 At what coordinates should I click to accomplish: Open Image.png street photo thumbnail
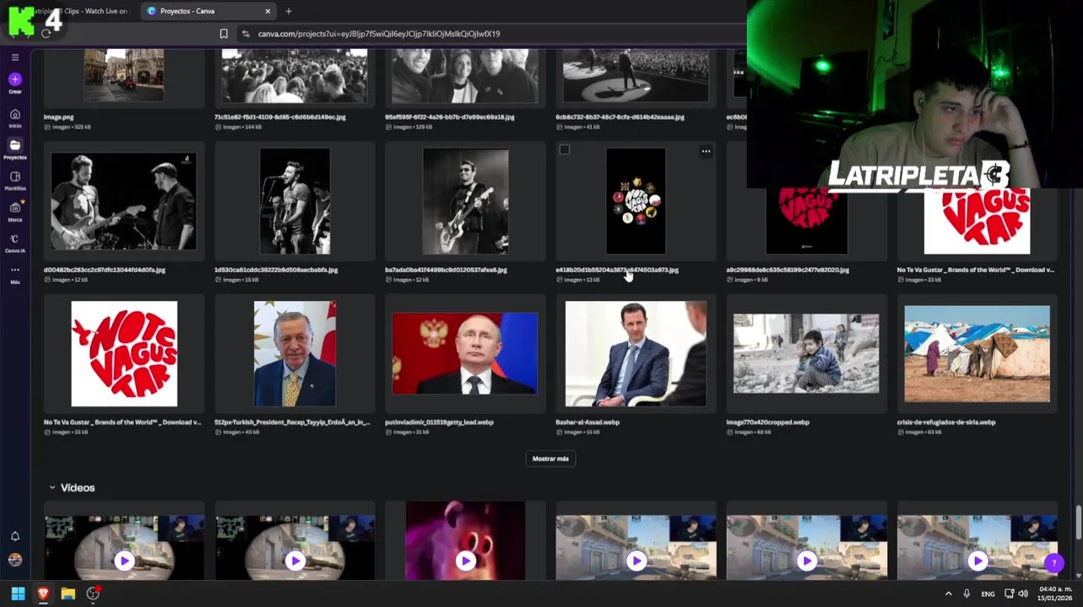(x=124, y=74)
